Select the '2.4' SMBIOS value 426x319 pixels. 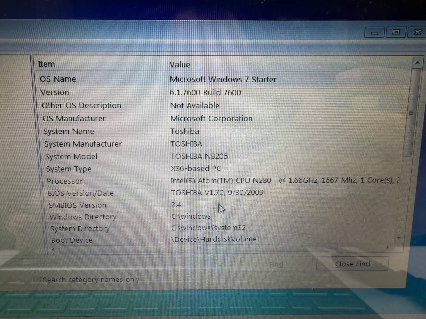(176, 205)
